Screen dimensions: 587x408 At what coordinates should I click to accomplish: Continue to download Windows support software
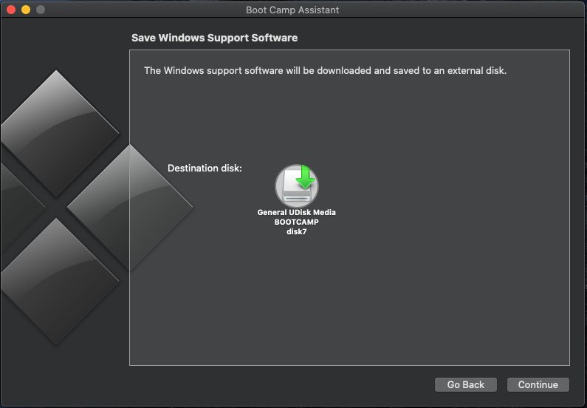point(538,385)
